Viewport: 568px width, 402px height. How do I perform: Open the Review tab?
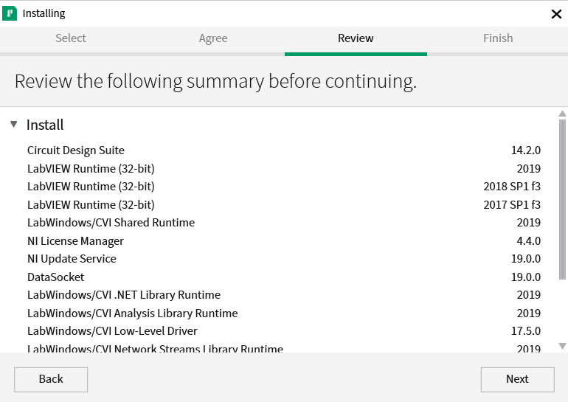coord(356,38)
